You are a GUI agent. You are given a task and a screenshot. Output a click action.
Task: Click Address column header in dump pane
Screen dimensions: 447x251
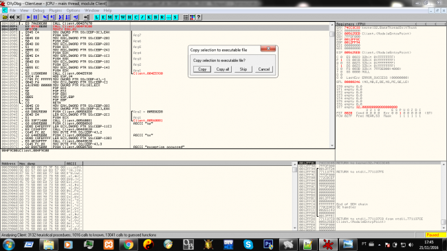[9, 163]
